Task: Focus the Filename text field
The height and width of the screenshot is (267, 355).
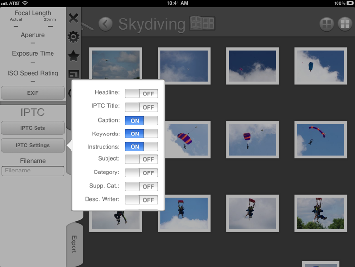Action: (x=33, y=171)
